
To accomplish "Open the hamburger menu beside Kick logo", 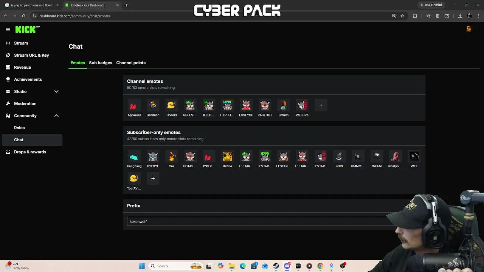I will tap(8, 29).
